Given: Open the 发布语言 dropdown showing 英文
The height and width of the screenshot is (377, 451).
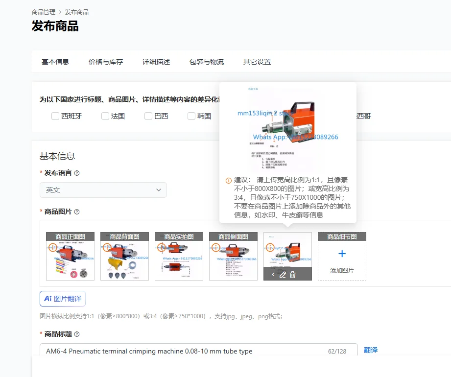Looking at the screenshot, I should click(x=103, y=190).
